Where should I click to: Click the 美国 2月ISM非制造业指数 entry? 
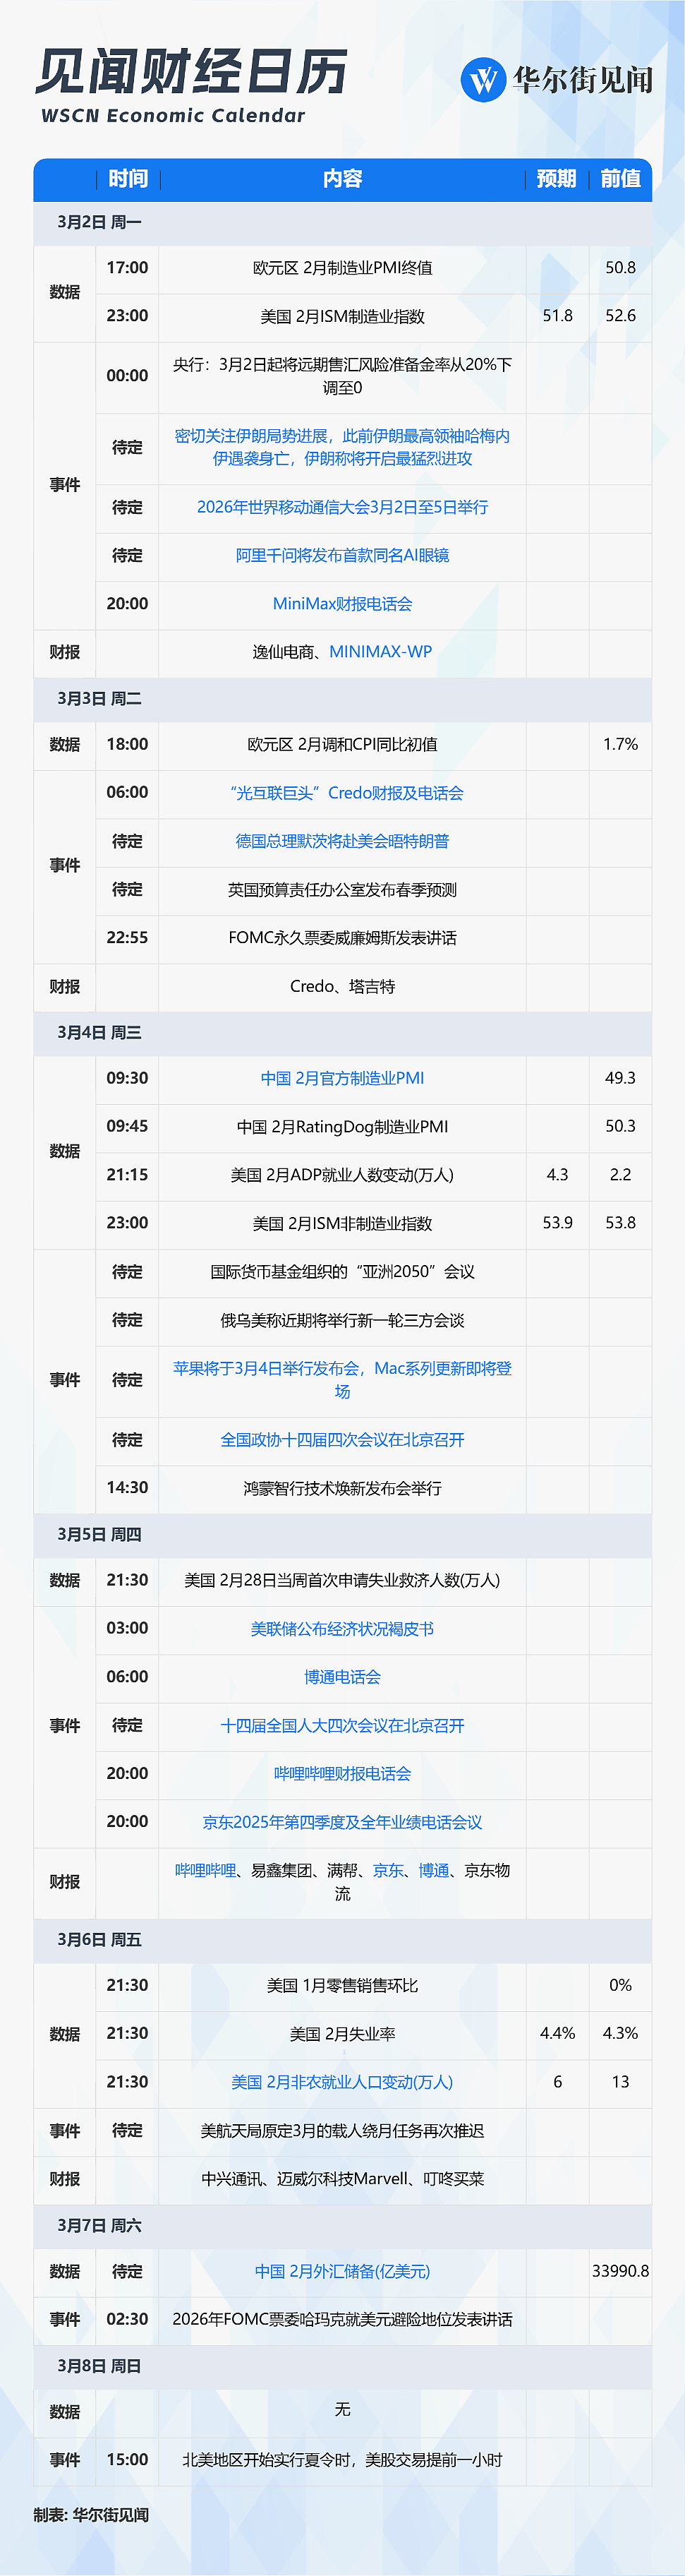(342, 1223)
